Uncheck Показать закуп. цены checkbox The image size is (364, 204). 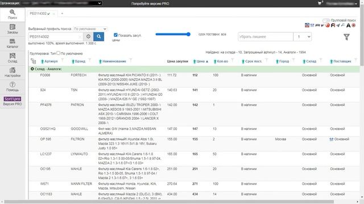[115, 35]
